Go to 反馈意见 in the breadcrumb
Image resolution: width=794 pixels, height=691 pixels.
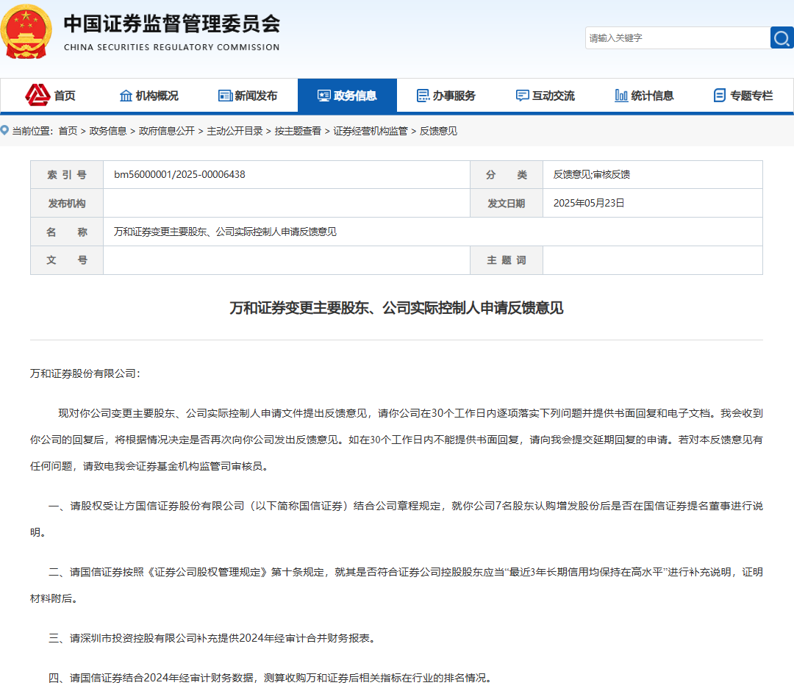[438, 131]
